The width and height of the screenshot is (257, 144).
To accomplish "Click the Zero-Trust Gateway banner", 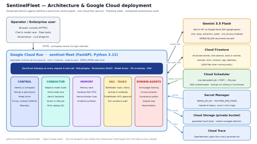I will click(x=87, y=68).
